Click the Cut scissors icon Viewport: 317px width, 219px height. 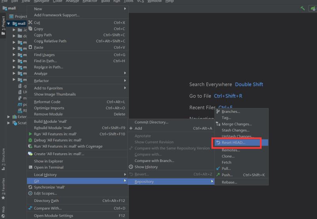[x=30, y=23]
